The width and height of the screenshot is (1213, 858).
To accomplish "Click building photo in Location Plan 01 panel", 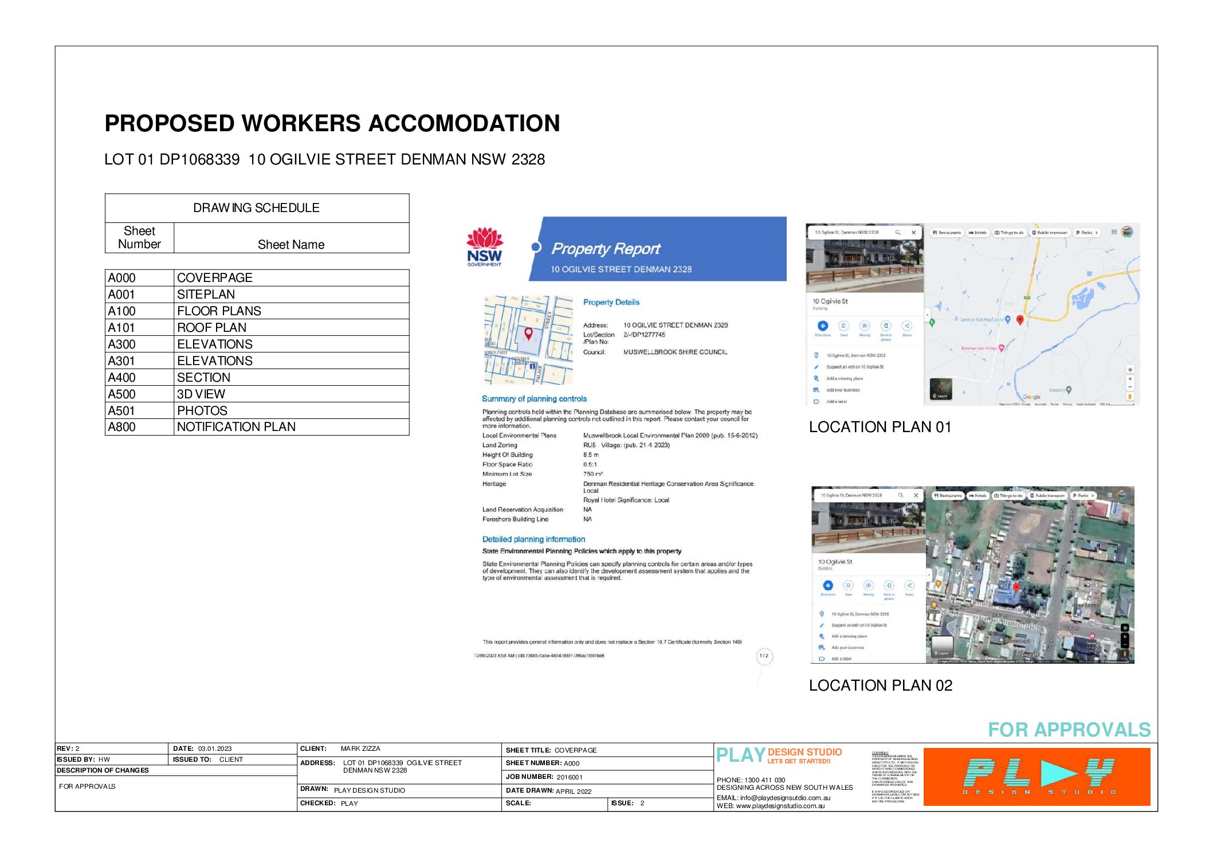I will tap(865, 265).
